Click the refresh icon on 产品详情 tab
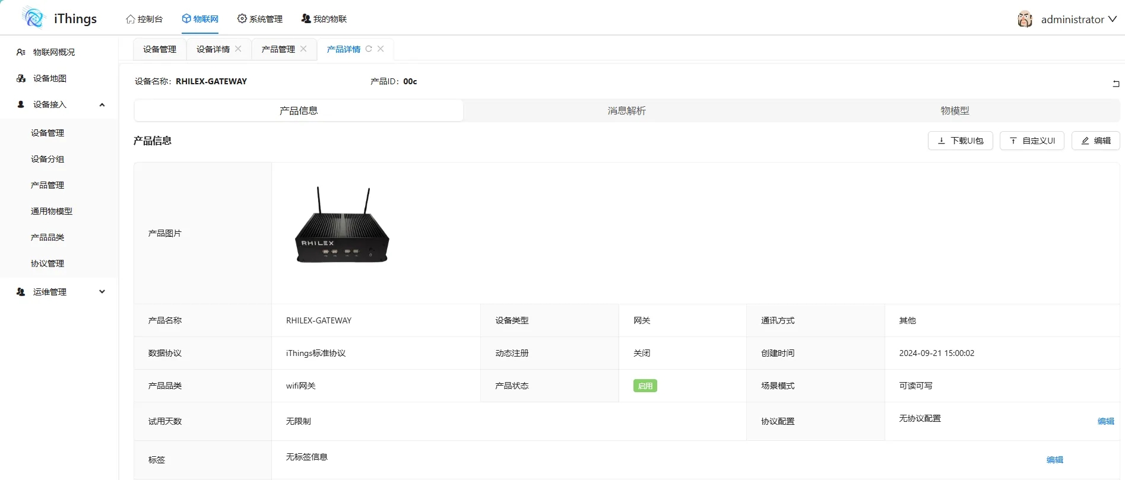Image resolution: width=1125 pixels, height=480 pixels. point(369,49)
